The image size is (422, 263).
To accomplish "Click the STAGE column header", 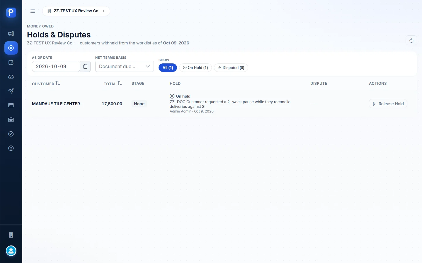I will [x=138, y=83].
